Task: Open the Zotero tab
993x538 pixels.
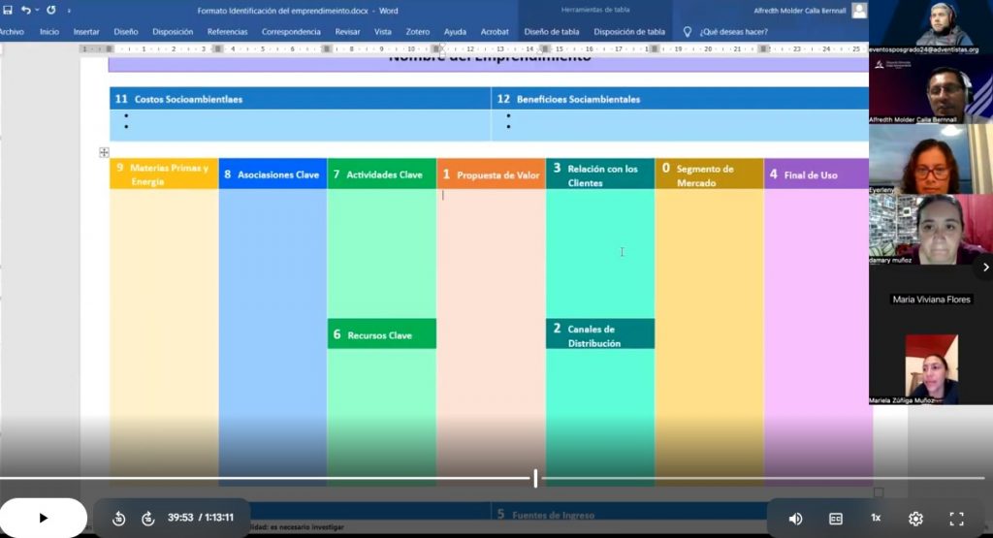Action: point(417,31)
